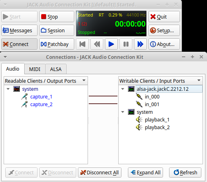Screen dimensions: 207x182
Task: Open the Setup dialog
Action: point(164,30)
